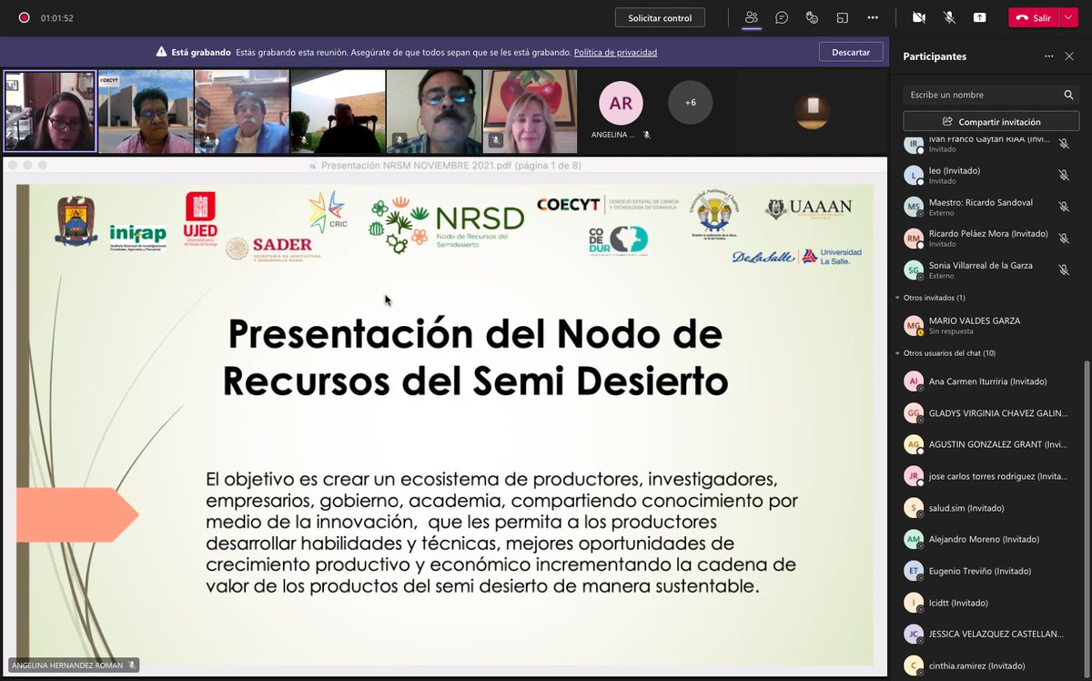Image resolution: width=1092 pixels, height=681 pixels.
Task: Open the Política de privacidad link
Action: (x=615, y=53)
